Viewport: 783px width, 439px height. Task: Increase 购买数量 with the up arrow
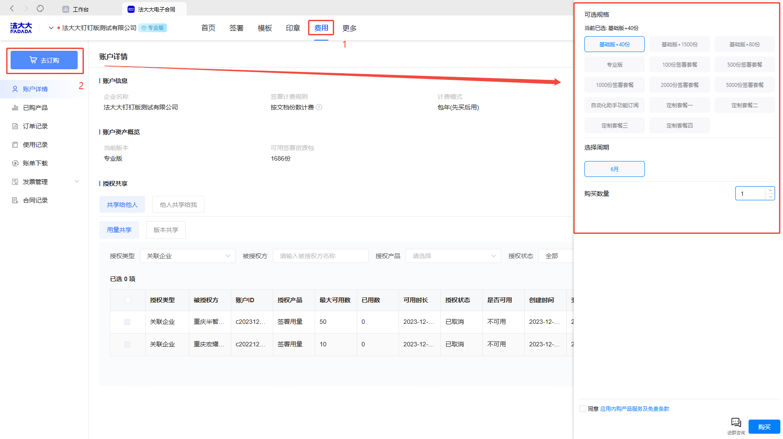tap(770, 190)
